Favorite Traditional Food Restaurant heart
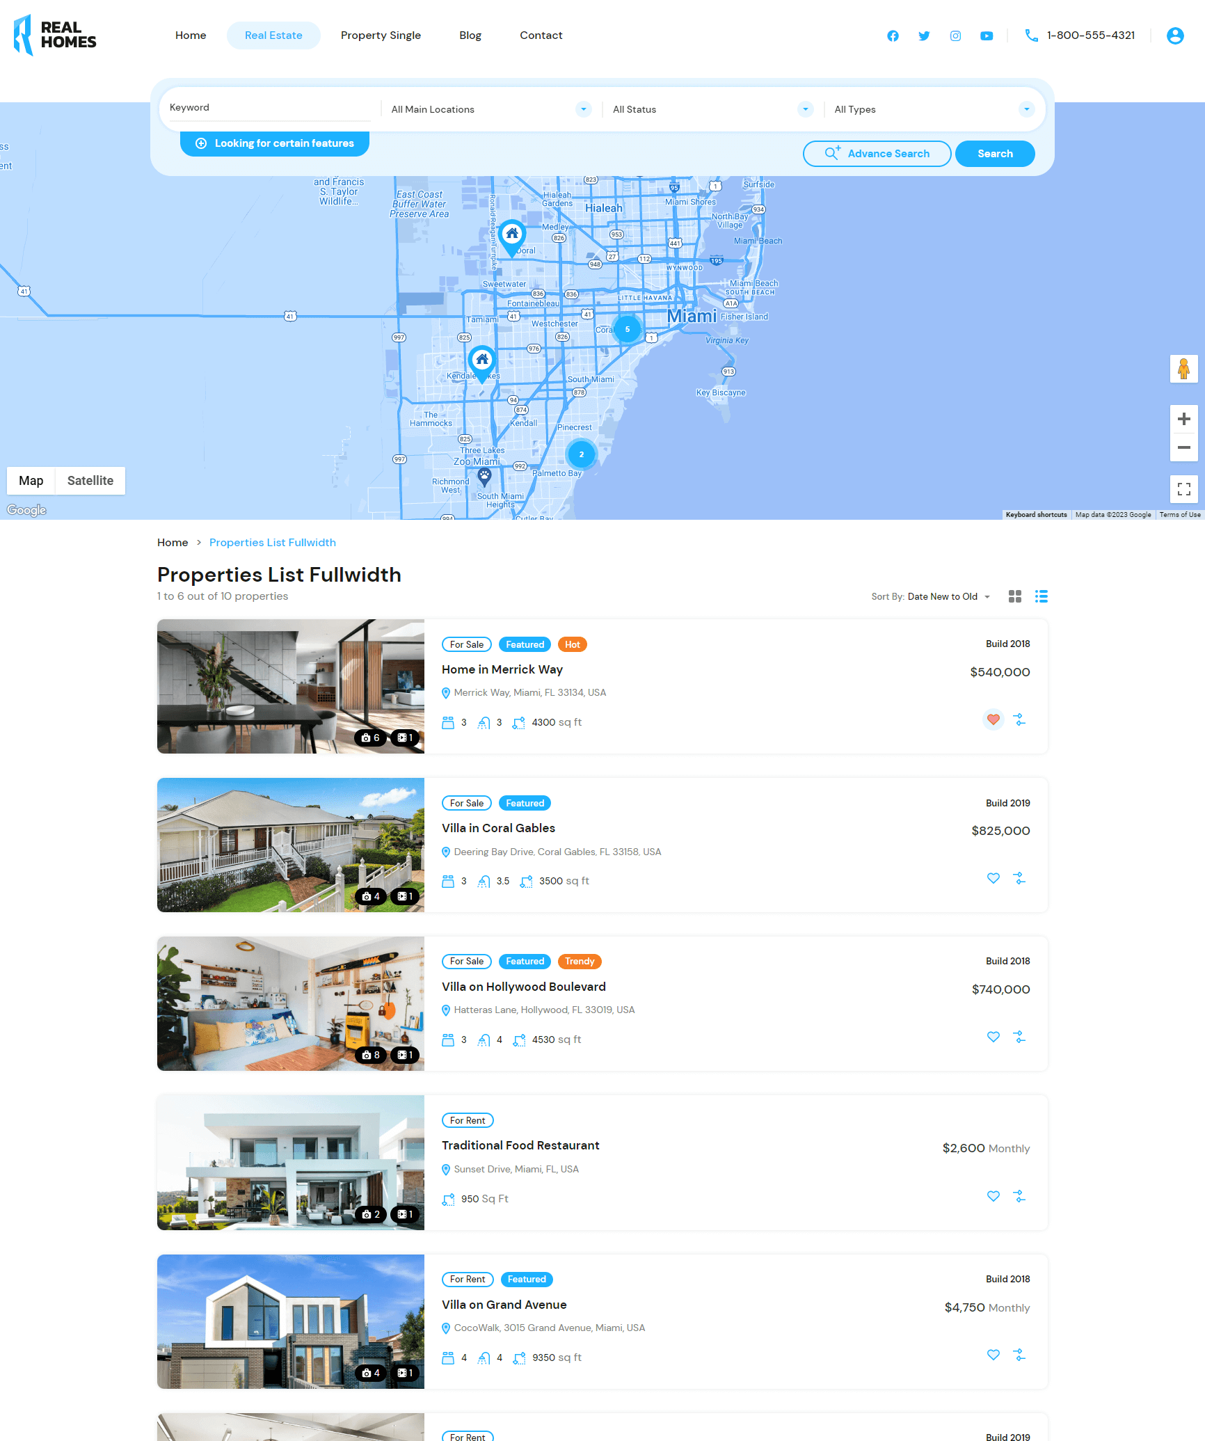Image resolution: width=1205 pixels, height=1441 pixels. tap(993, 1196)
